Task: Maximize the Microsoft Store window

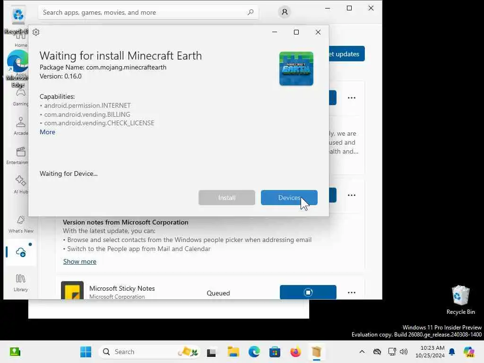Action: tap(349, 9)
